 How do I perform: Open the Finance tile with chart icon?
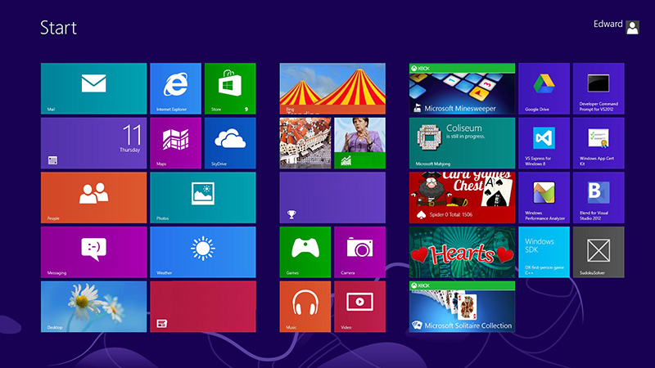pos(359,143)
